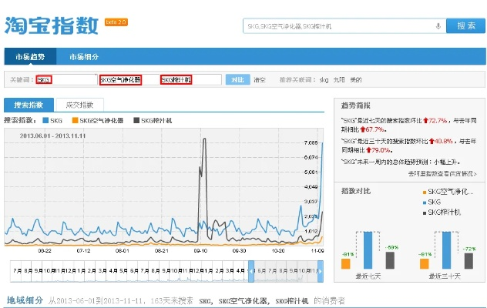Click recommended keyword 美的
This screenshot has width=487, height=308.
click(355, 79)
